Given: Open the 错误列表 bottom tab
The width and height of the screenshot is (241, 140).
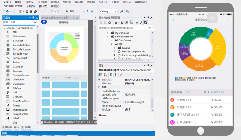Looking at the screenshot, I should 7,127.
